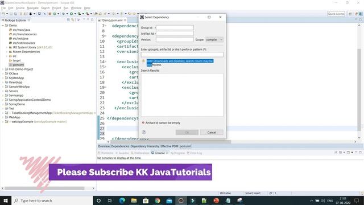Click the Open Perspective icon near Quick Access
Image resolution: width=364 pixels, height=205 pixels.
tap(350, 14)
